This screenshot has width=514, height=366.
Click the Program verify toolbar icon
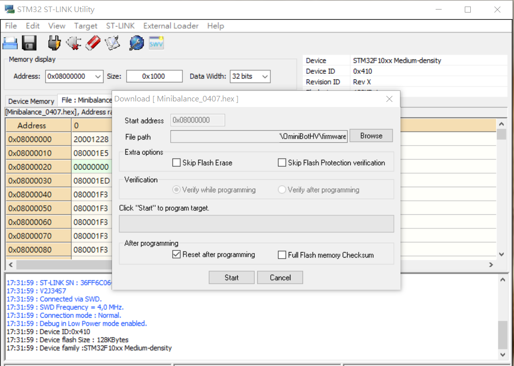click(x=113, y=43)
